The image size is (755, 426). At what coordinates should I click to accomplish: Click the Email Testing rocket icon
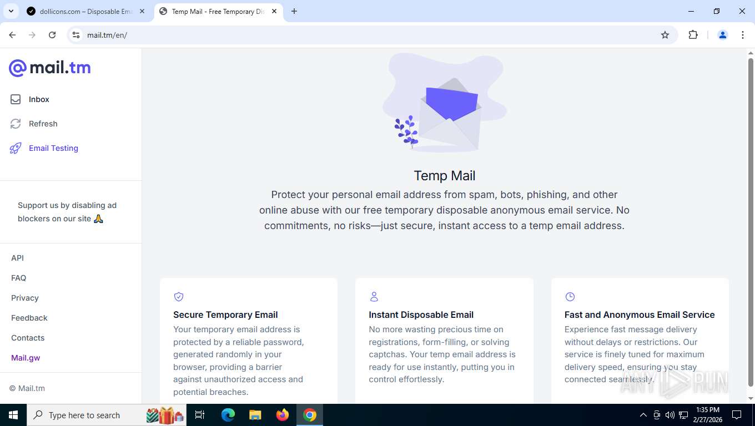[16, 148]
